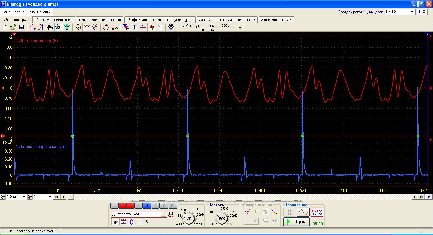Click the zero-level adjust icon
This screenshot has height=235, width=433.
coord(115,28)
